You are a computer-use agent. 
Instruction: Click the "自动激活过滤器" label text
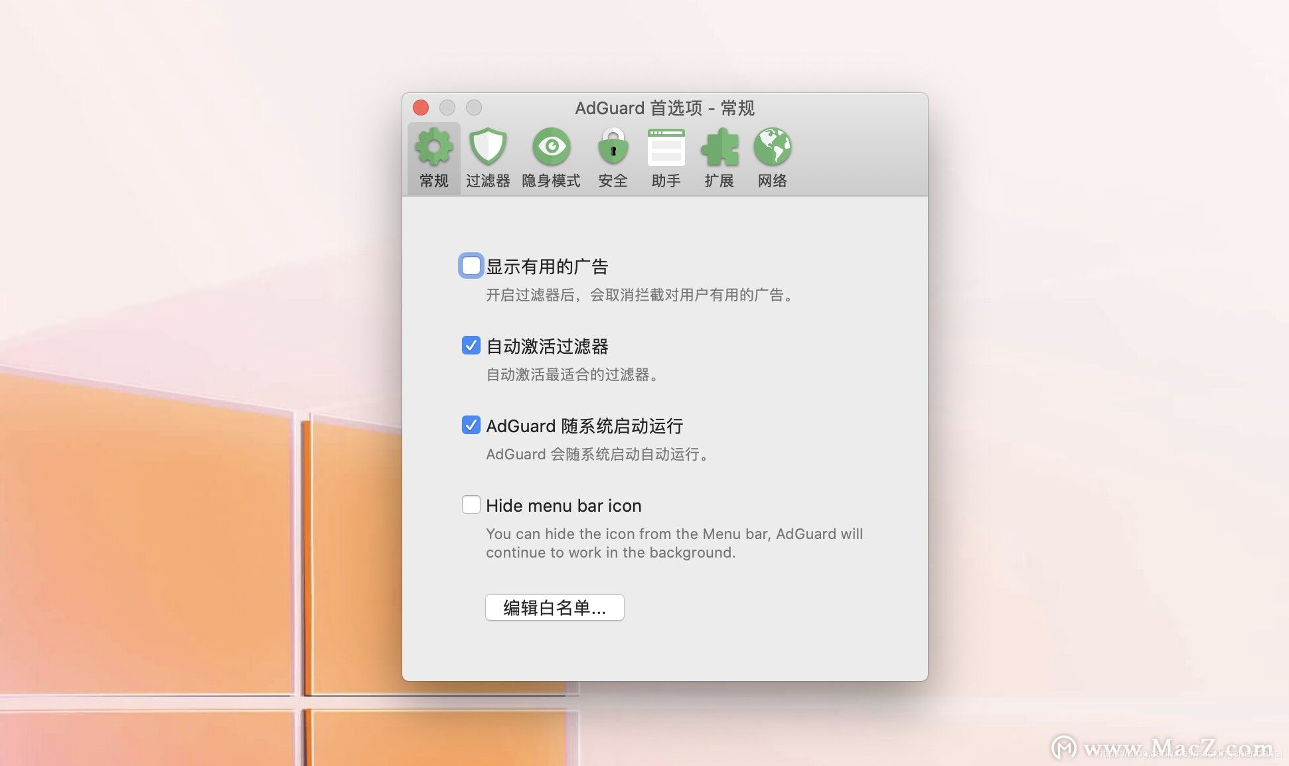[547, 346]
